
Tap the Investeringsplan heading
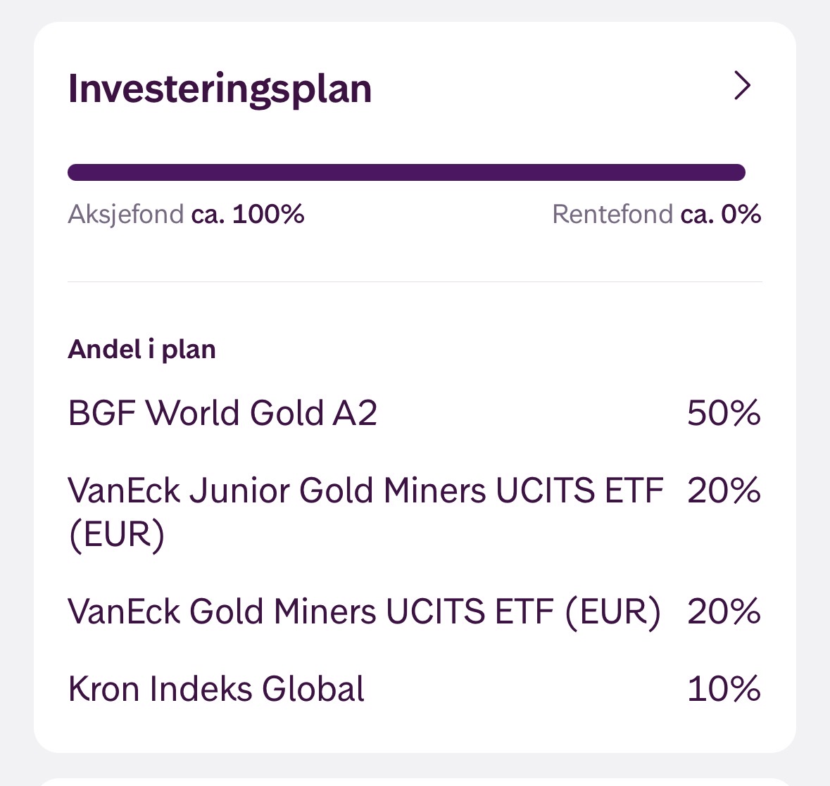[220, 89]
